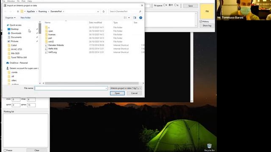Click the Search DemeterPerl field

(125, 11)
